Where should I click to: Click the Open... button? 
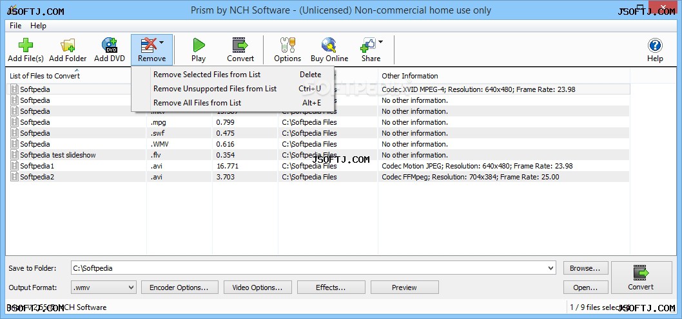tap(585, 287)
